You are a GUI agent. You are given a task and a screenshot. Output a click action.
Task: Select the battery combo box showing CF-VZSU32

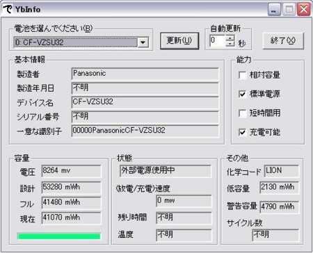(x=81, y=42)
